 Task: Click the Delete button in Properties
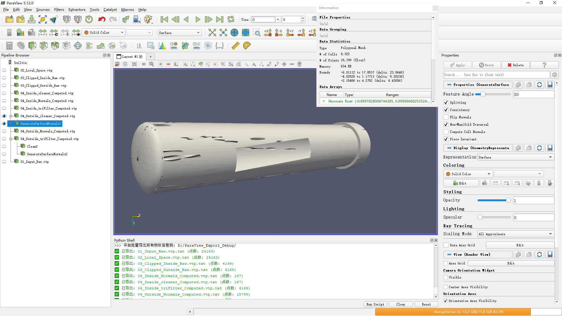(x=515, y=65)
